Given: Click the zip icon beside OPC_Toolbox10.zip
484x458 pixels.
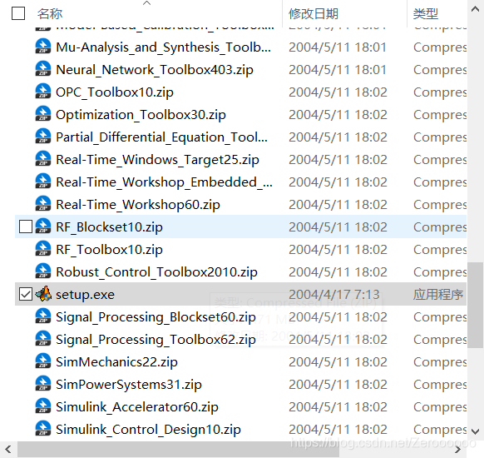Looking at the screenshot, I should coord(43,91).
